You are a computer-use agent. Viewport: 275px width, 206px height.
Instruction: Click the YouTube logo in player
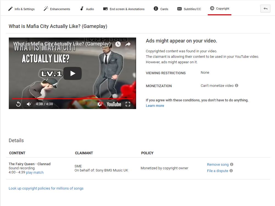(x=114, y=104)
